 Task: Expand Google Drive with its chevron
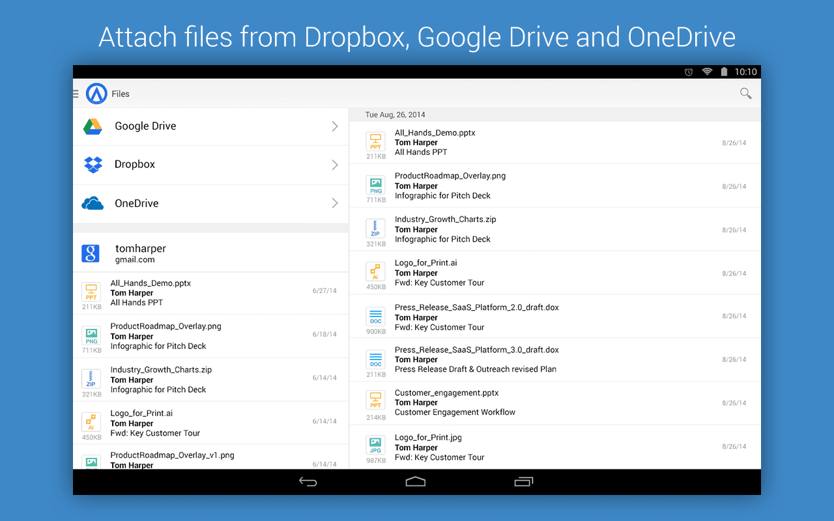[x=335, y=126]
